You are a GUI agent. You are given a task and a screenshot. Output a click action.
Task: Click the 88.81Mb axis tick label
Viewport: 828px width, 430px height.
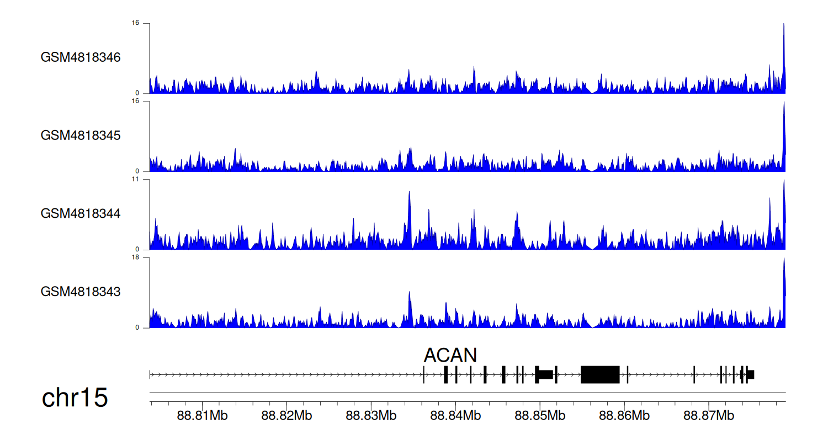coord(202,415)
